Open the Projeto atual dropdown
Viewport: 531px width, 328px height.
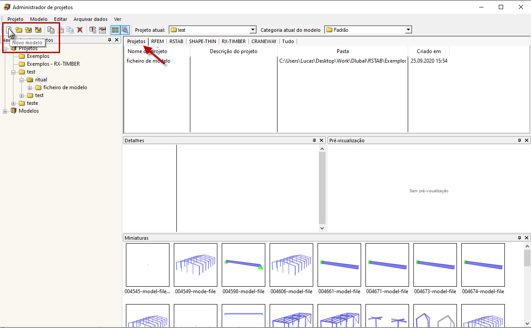click(x=253, y=30)
